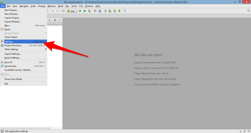Click the blue Help question mark icon
Image resolution: width=251 pixels, height=133 pixels.
[125, 11]
